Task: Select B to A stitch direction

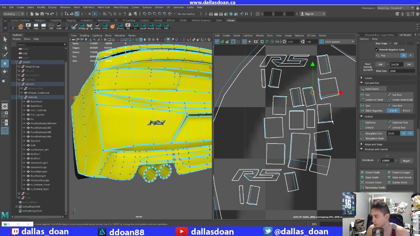Action: coord(407,111)
